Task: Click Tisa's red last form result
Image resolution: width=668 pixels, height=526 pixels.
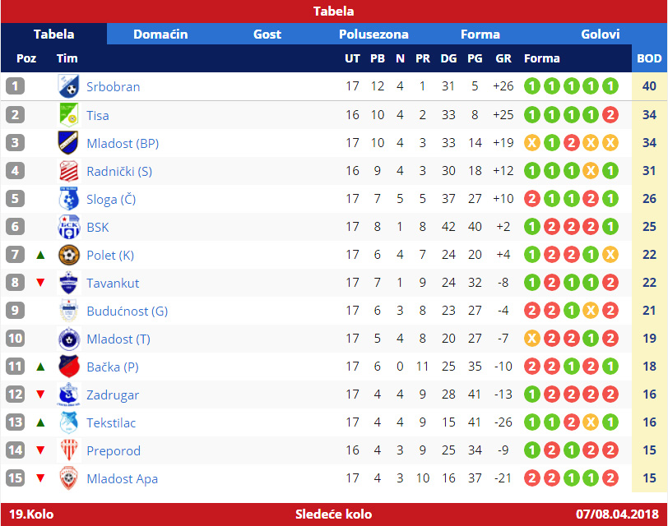Action: coord(610,115)
